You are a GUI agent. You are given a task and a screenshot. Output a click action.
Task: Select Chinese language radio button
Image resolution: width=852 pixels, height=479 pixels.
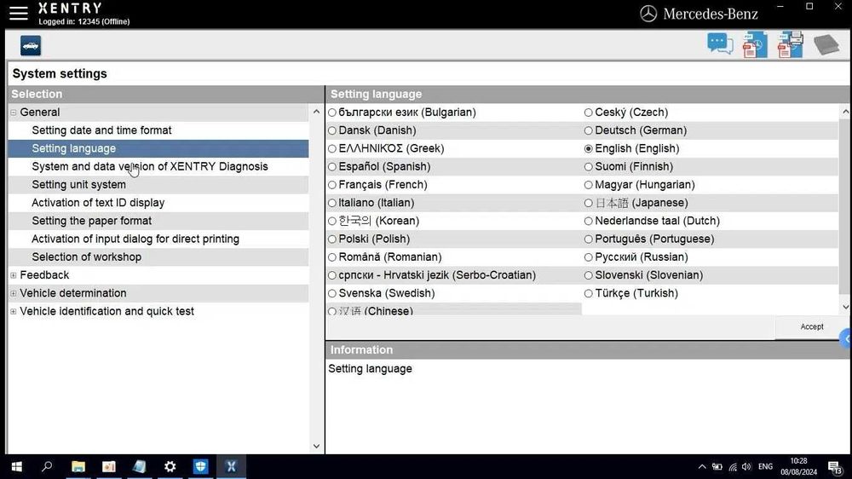(x=332, y=311)
